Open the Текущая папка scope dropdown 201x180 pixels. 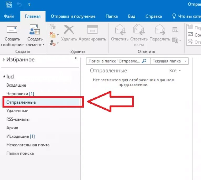[x=169, y=61]
